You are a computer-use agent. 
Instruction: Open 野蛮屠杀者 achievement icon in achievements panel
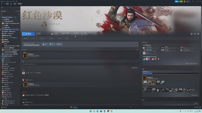click(144, 78)
